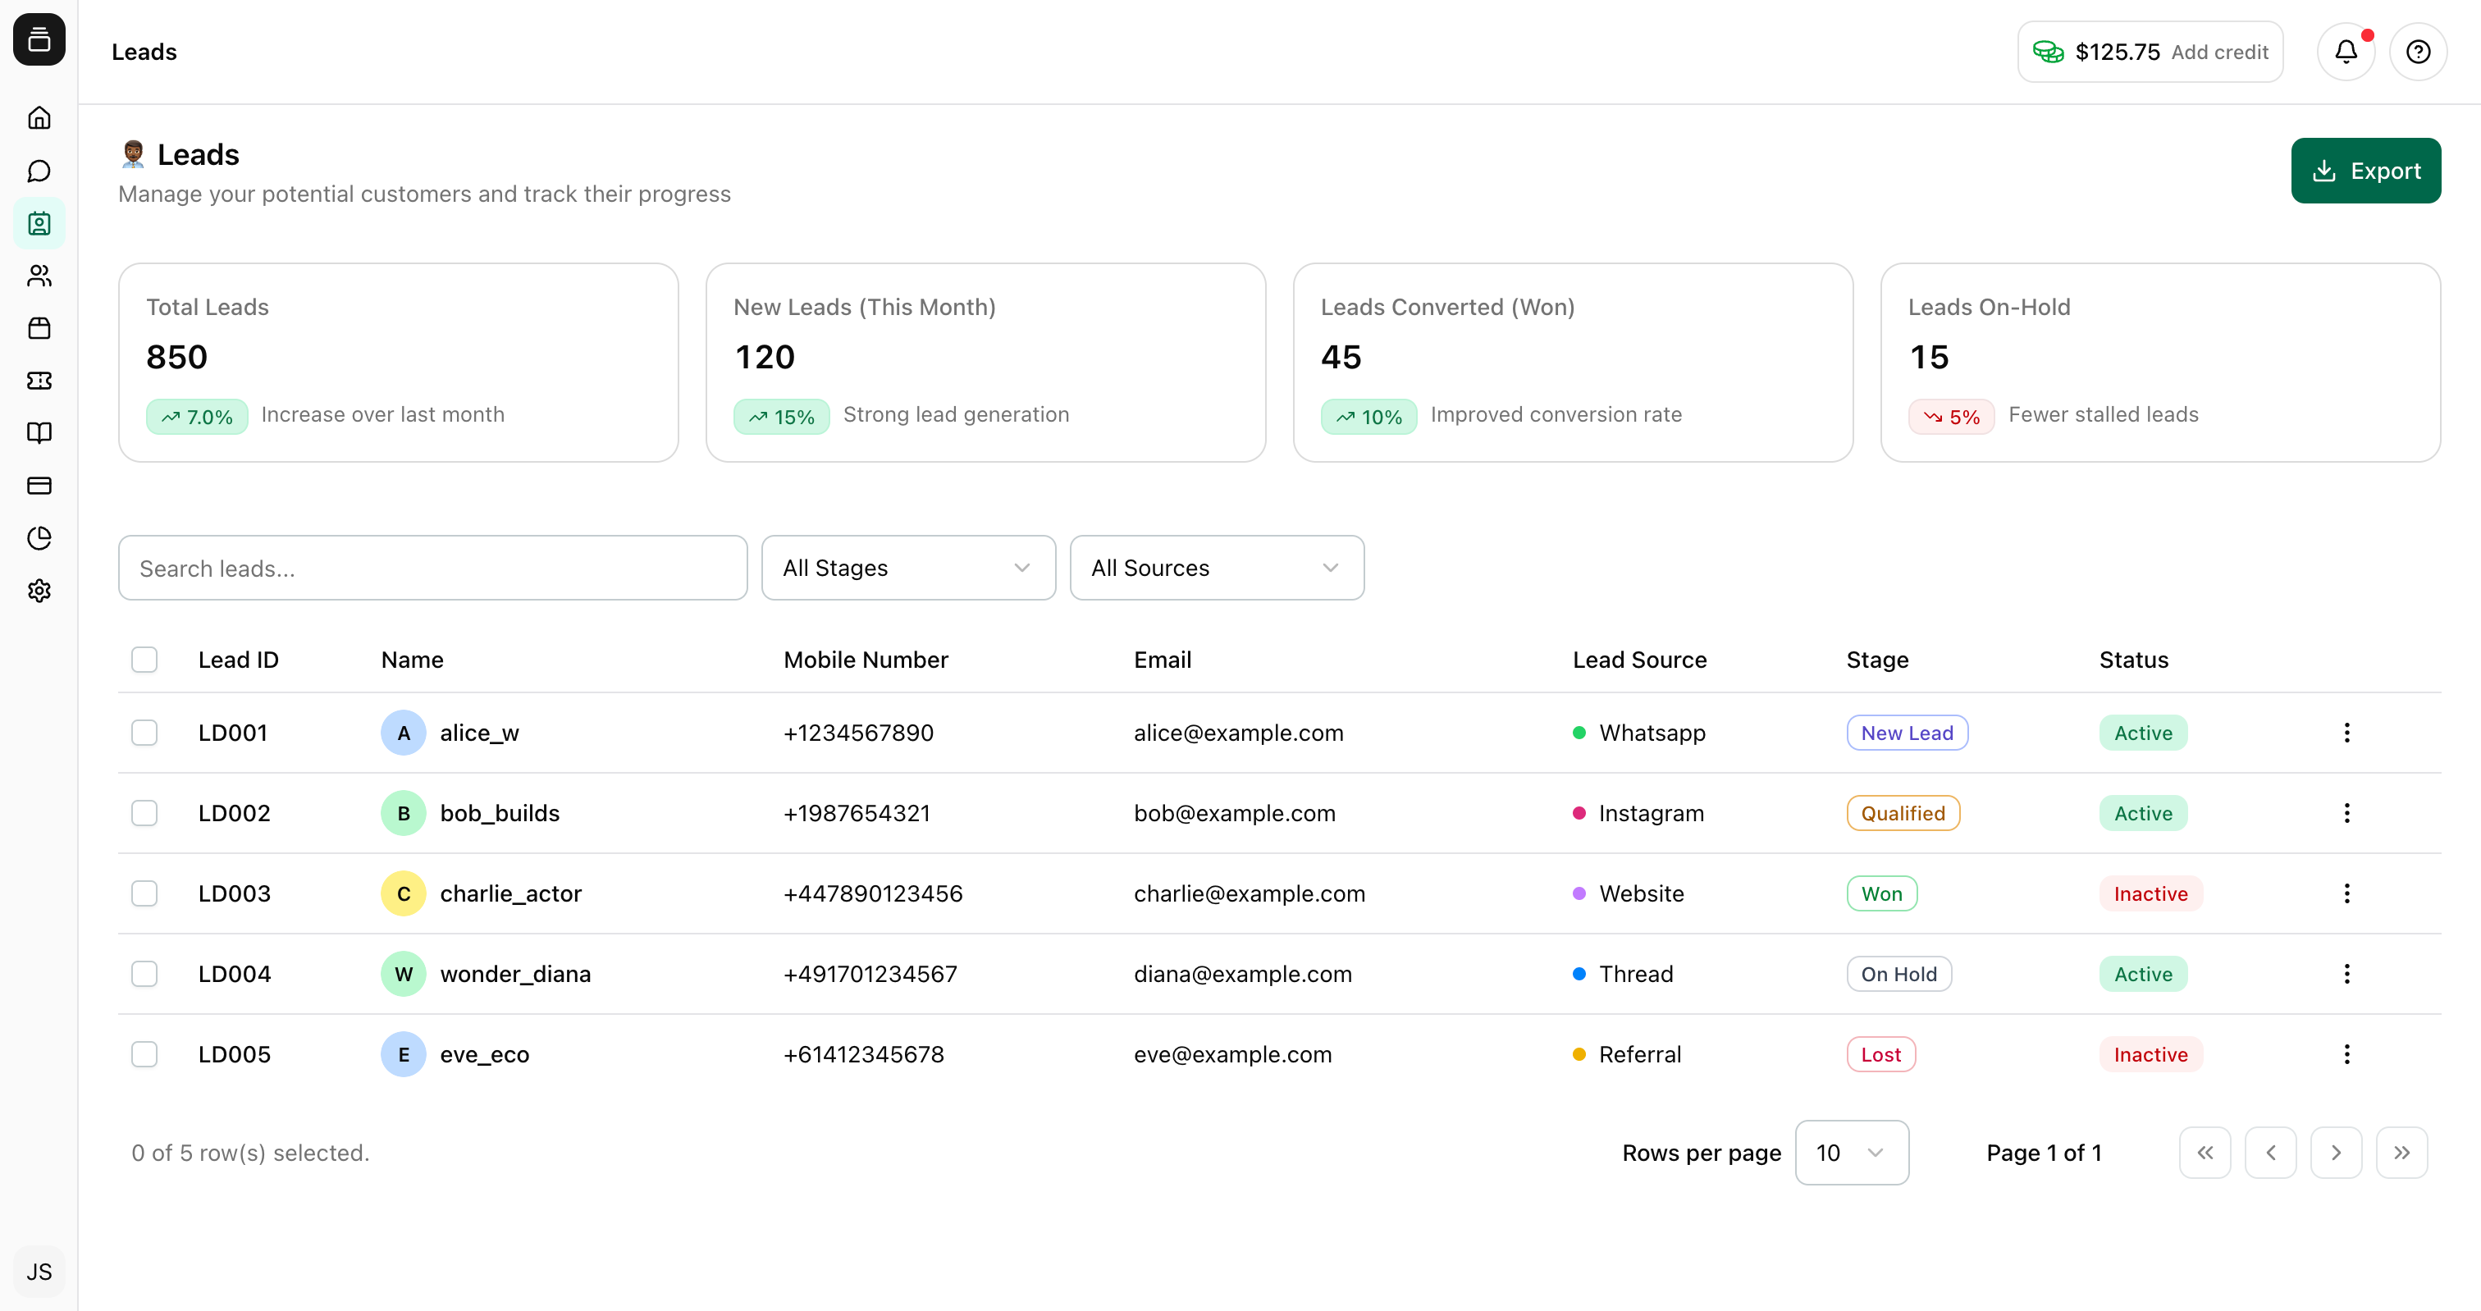Select the Leads contact-card sidebar icon
The width and height of the screenshot is (2481, 1311).
[39, 223]
